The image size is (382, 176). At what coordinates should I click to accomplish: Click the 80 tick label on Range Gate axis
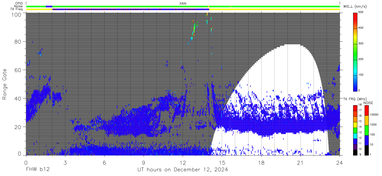(x=17, y=42)
